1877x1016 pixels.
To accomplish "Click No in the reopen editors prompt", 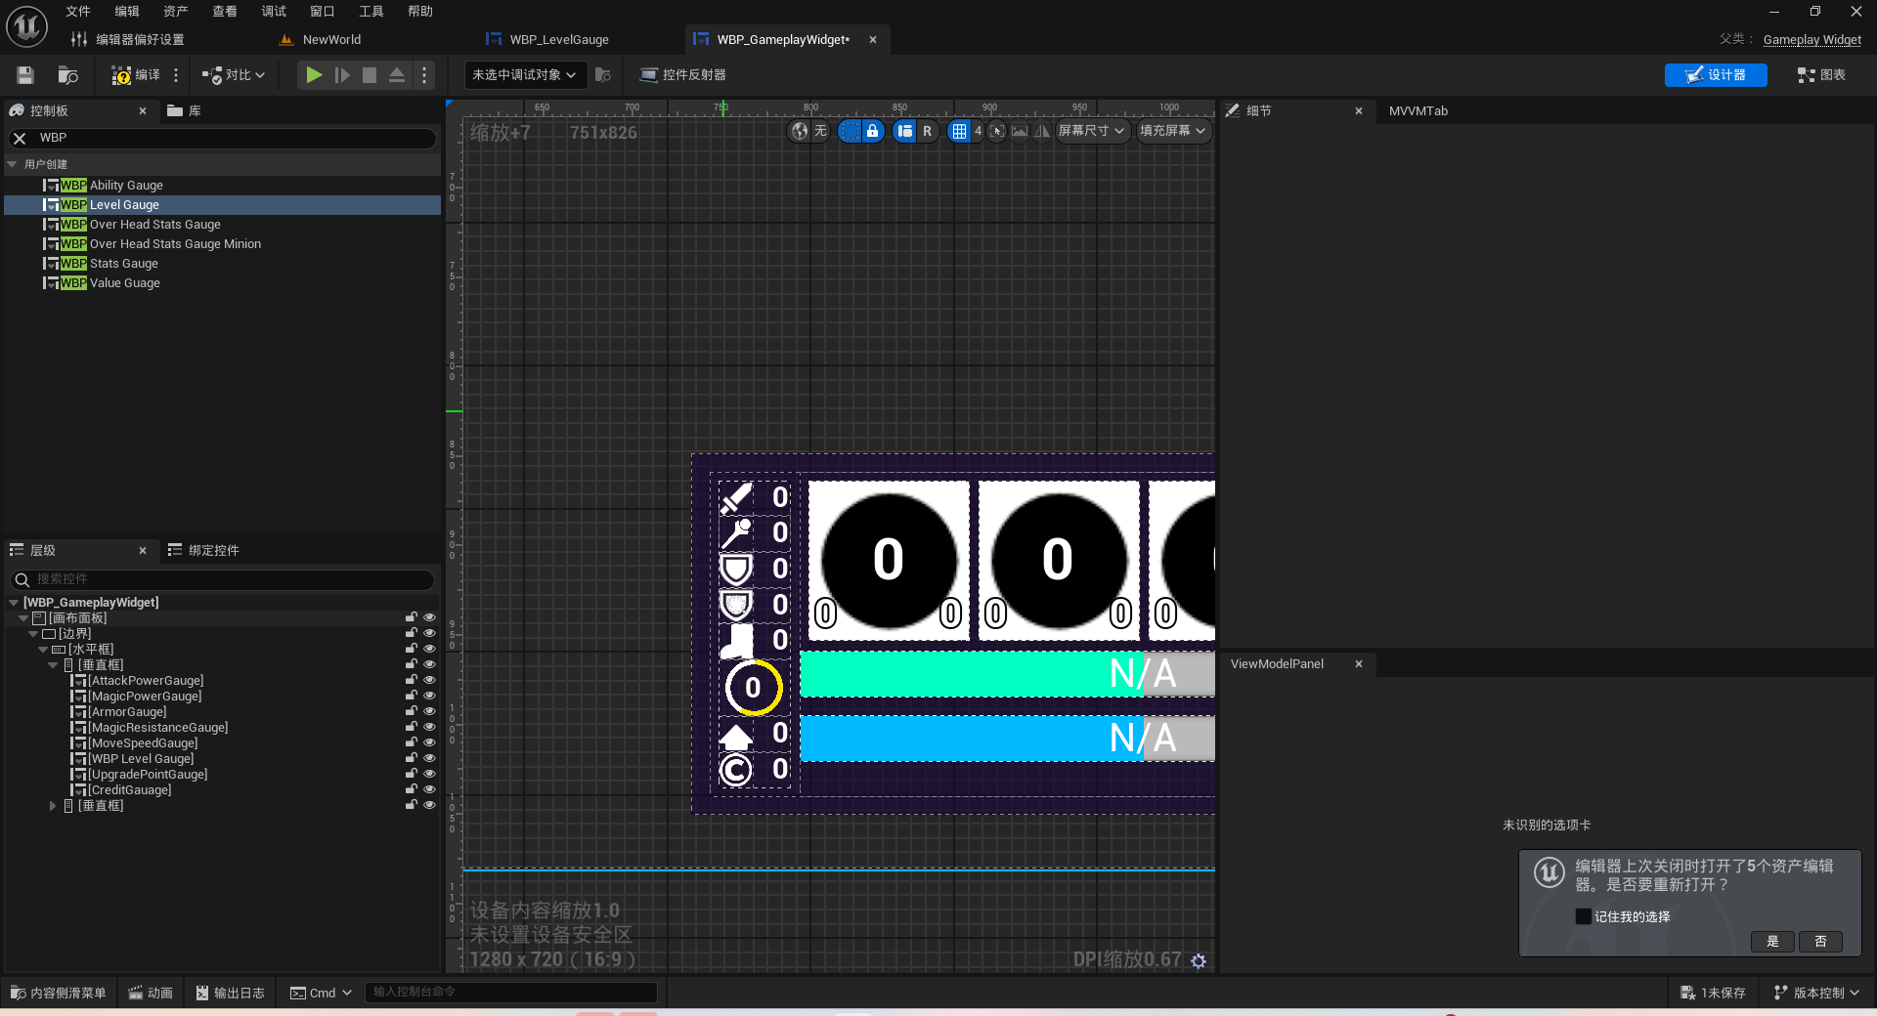I will pos(1820,942).
